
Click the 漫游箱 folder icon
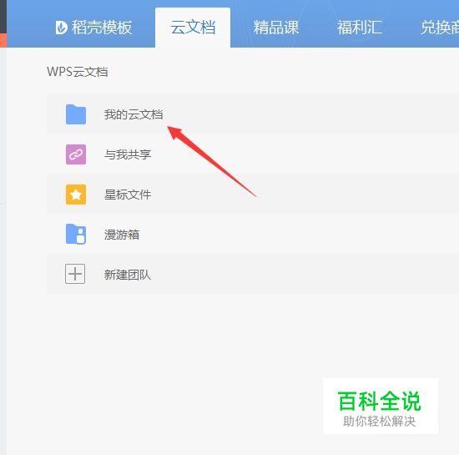76,235
